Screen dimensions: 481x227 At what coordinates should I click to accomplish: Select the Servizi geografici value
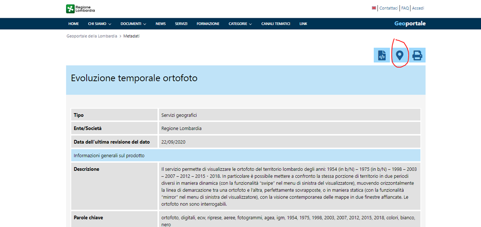point(179,115)
